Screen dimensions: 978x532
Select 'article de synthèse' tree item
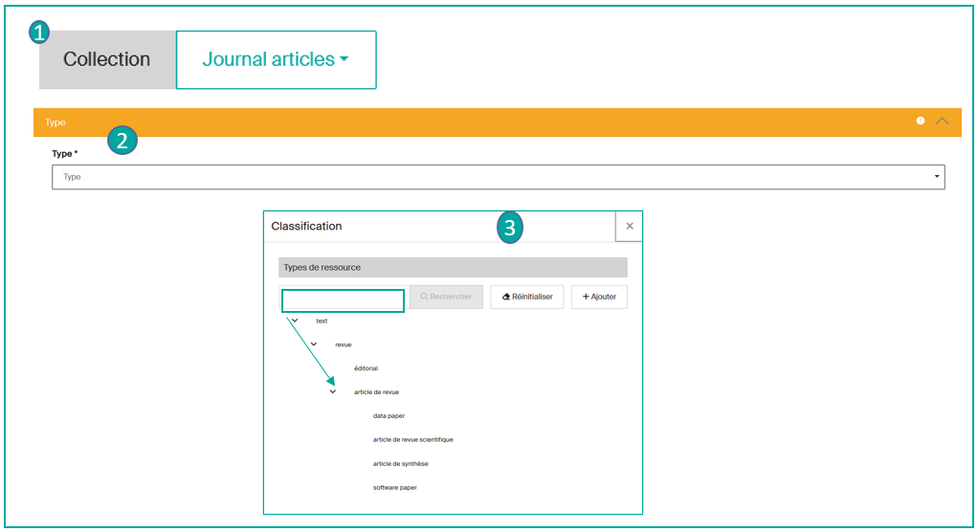[400, 463]
